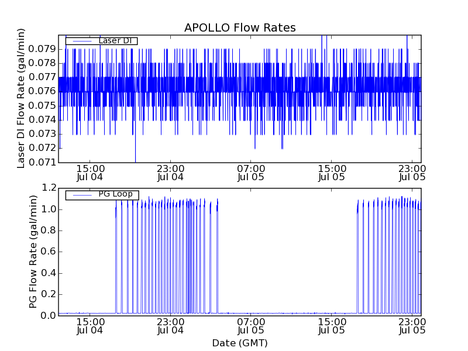468x351 pixels.
Task: Click the 0.2 tick on the PG Flow Rate axis
Action: pyautogui.click(x=49, y=294)
